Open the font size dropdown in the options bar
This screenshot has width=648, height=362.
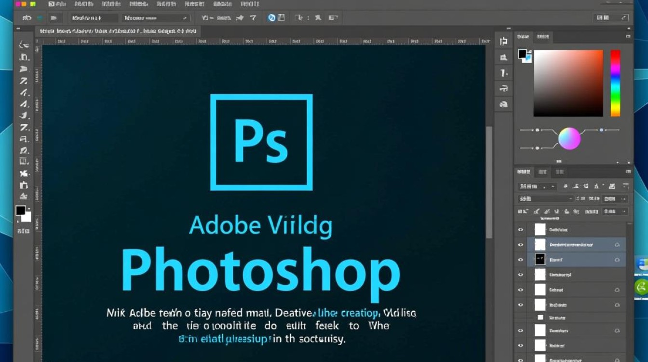154,17
